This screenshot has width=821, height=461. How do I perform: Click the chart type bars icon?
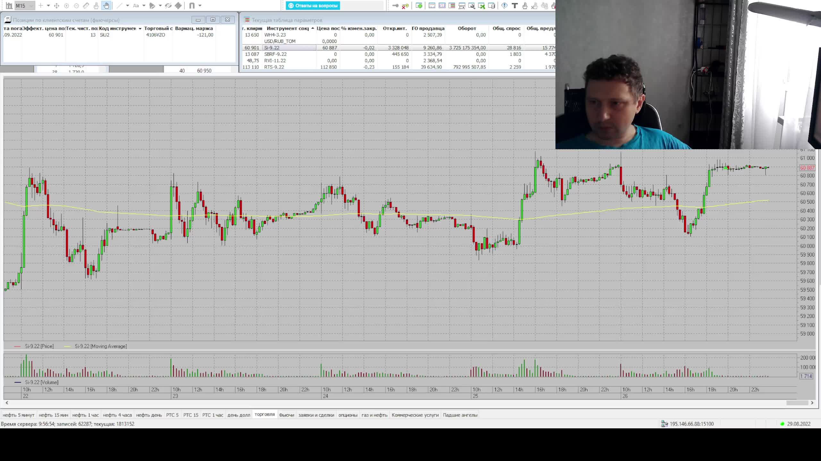pos(9,5)
